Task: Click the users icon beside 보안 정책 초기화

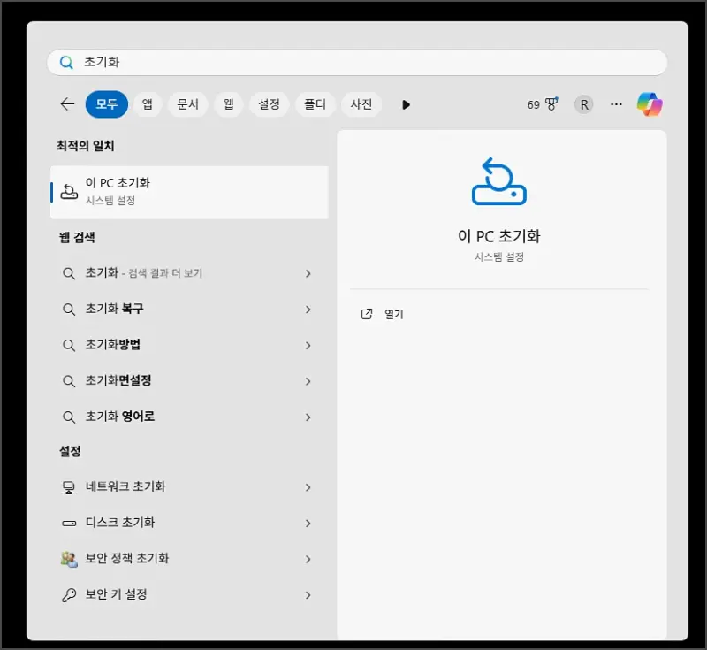Action: 69,559
